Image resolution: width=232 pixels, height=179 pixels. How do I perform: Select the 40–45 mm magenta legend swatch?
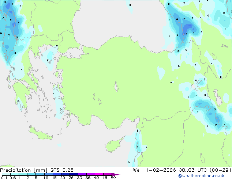point(99,174)
